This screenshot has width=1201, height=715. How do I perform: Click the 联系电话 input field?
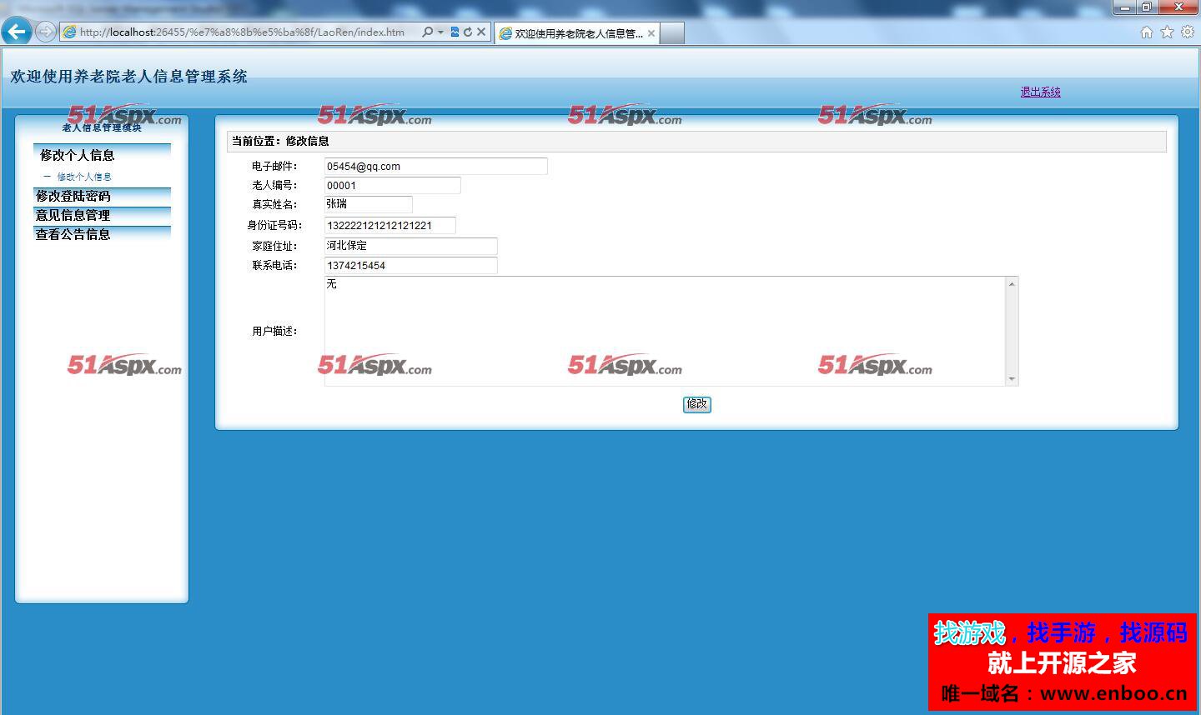(410, 265)
